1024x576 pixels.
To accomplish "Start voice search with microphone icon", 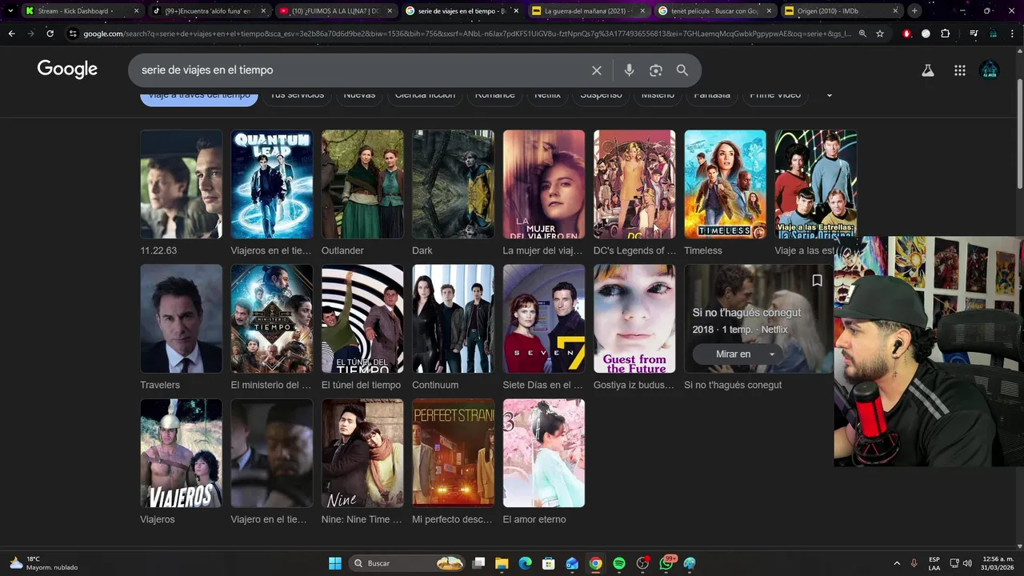I will [629, 70].
